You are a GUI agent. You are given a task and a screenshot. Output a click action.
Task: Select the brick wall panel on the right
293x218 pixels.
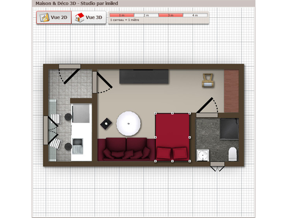(x=231, y=91)
